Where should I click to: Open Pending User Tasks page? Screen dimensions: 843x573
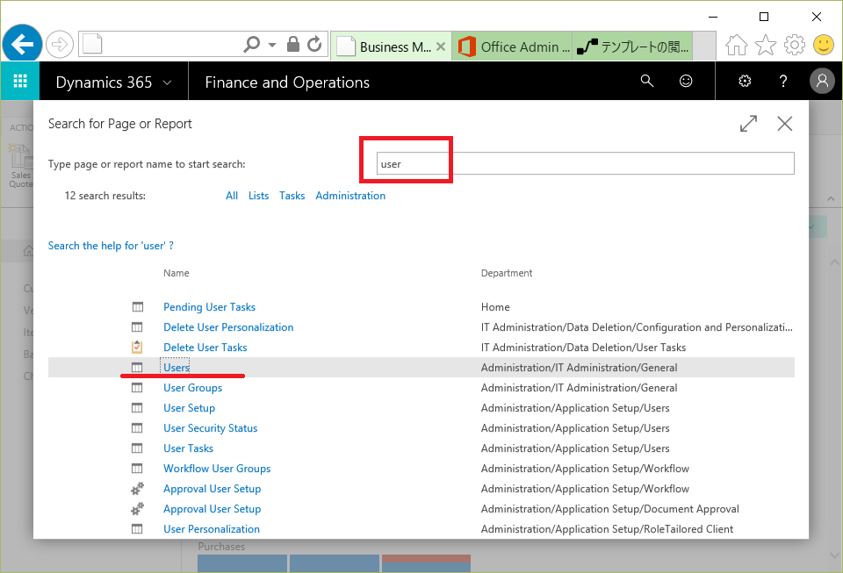[x=210, y=306]
